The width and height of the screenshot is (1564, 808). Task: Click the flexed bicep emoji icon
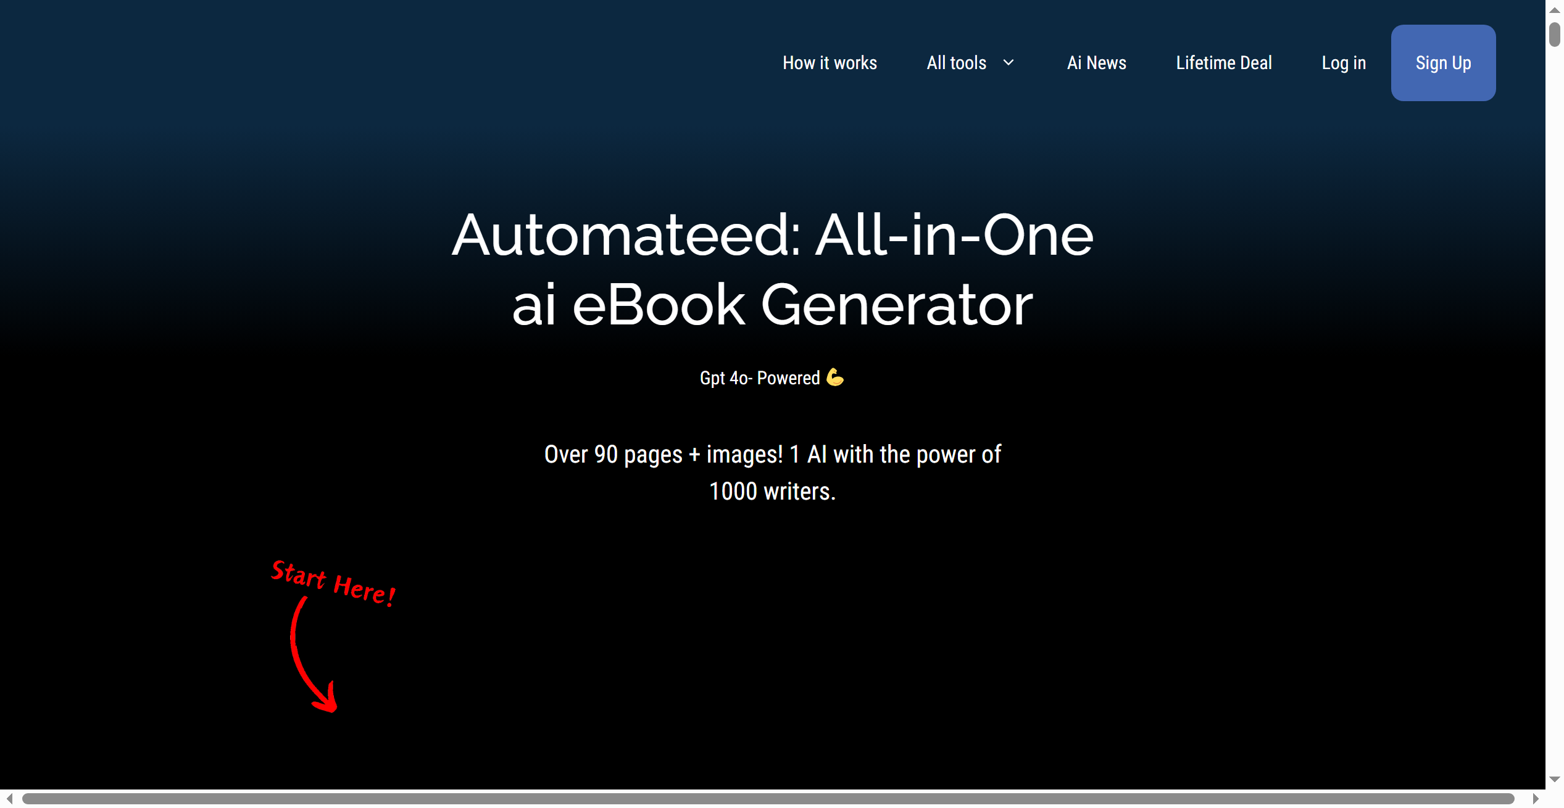pyautogui.click(x=835, y=377)
